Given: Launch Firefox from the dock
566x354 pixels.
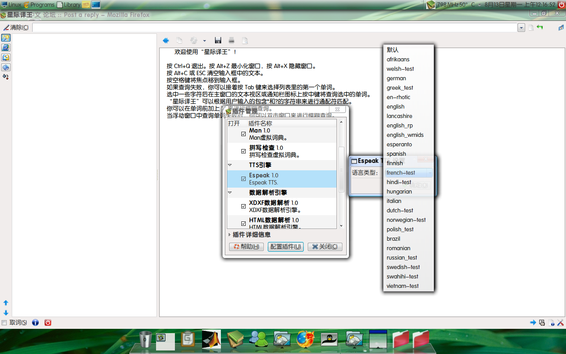Looking at the screenshot, I should click(x=305, y=339).
